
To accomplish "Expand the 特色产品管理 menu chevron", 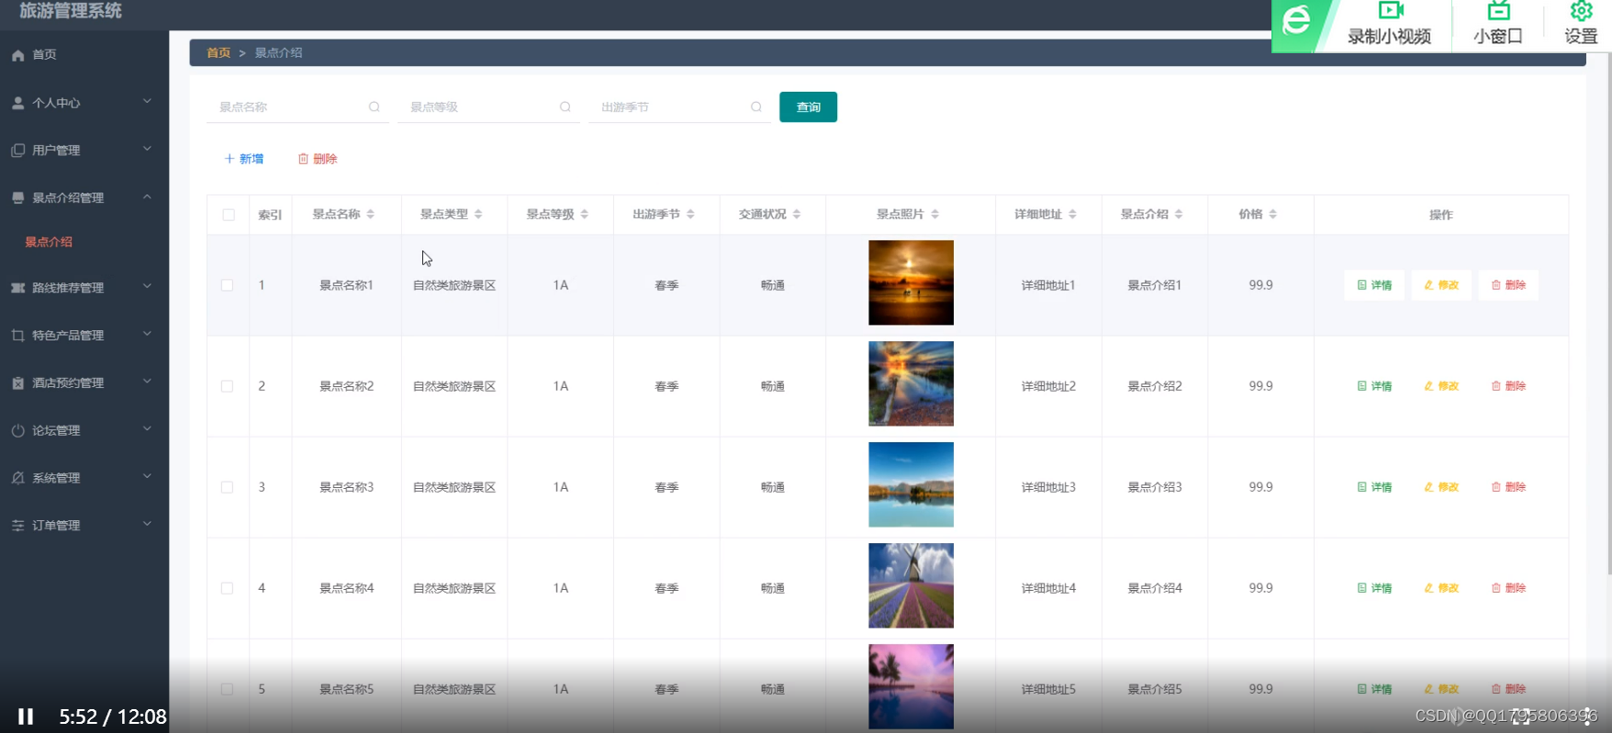I will [147, 335].
